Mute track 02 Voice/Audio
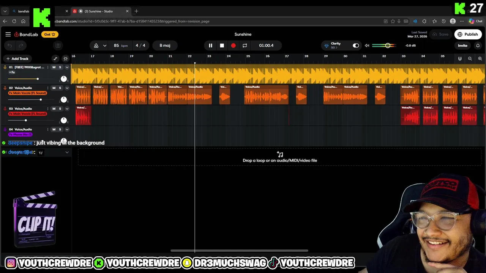 coord(54,88)
